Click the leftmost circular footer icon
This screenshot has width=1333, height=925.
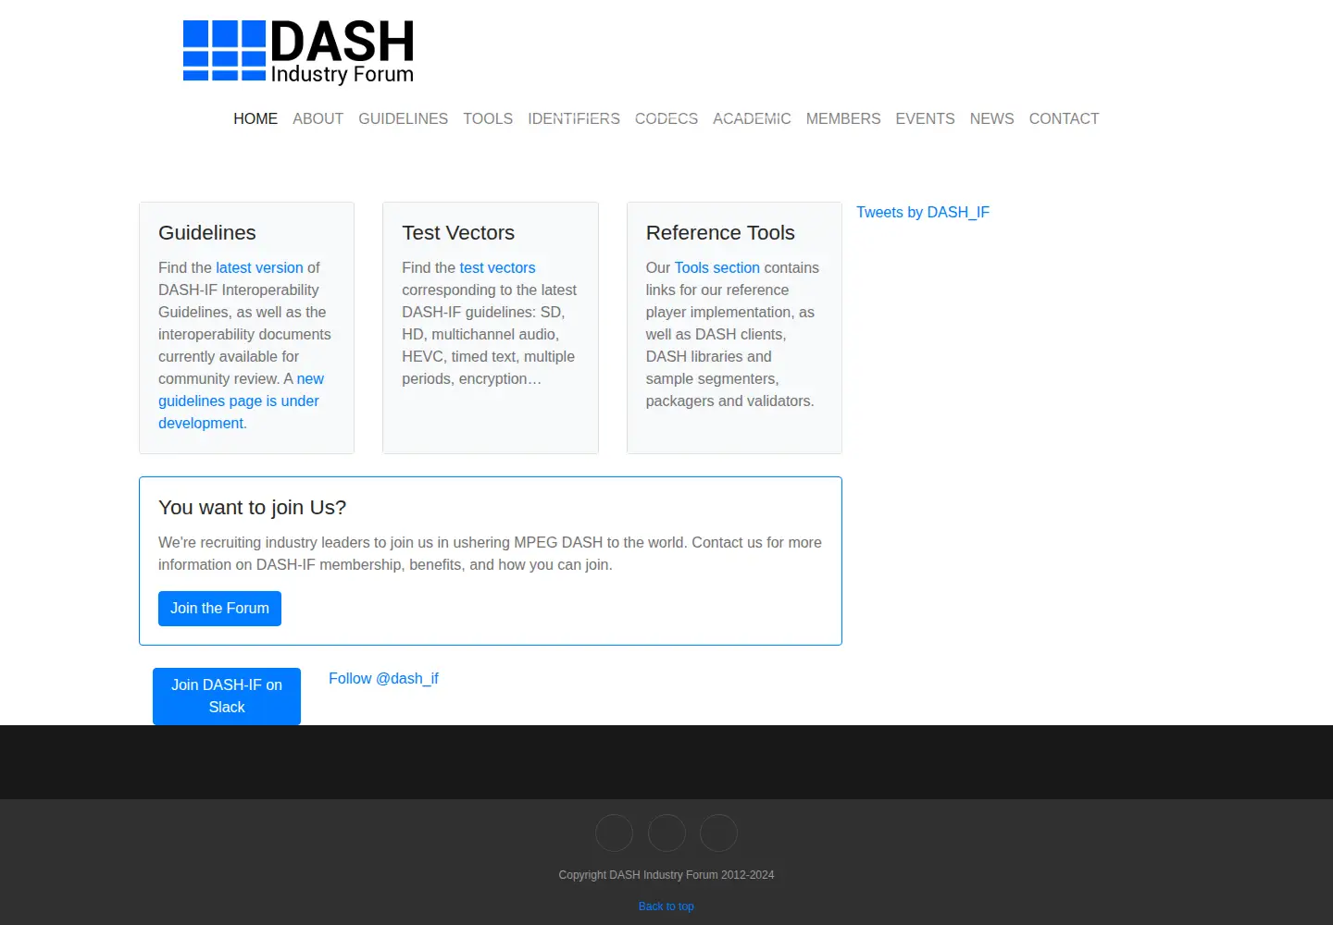coord(615,832)
